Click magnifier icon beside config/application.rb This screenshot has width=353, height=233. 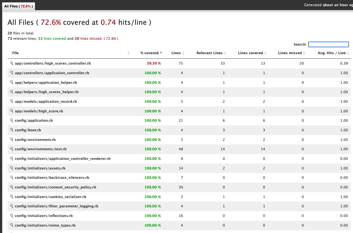[x=11, y=120]
